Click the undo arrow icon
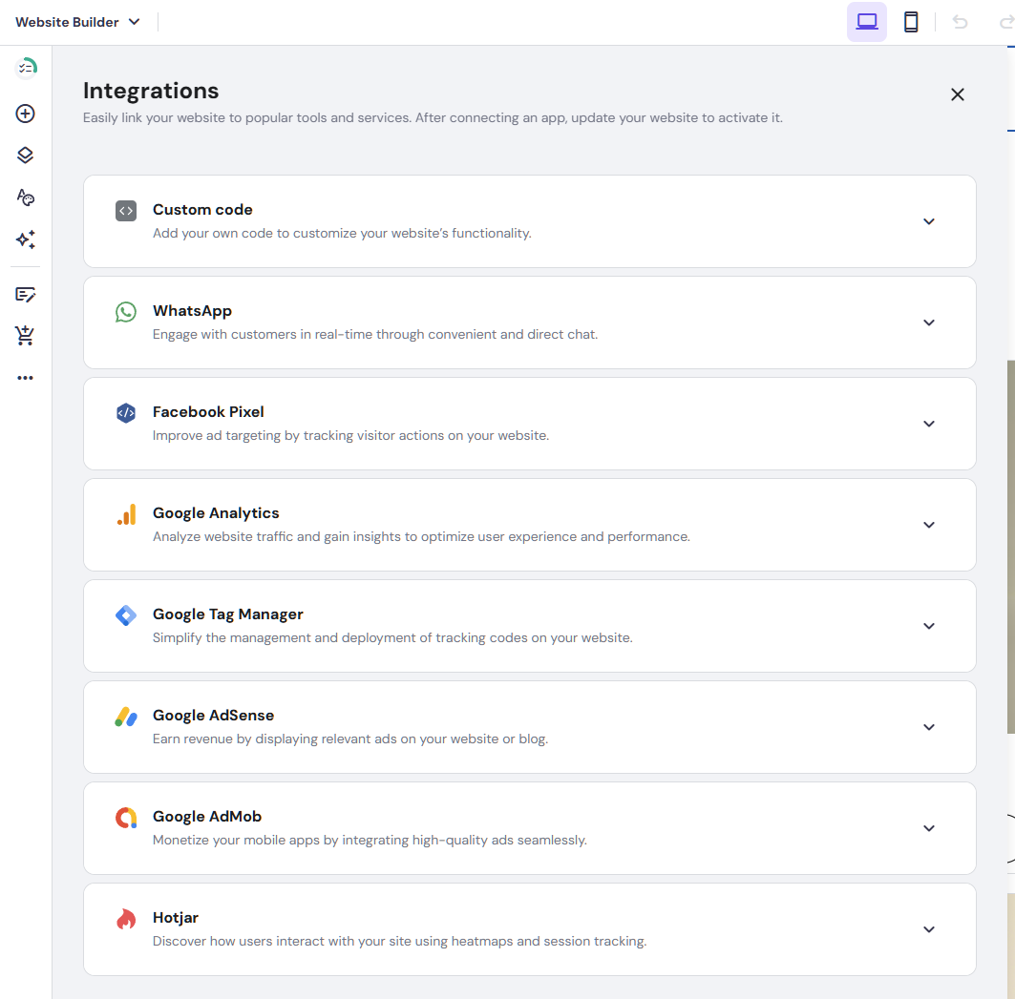 pos(960,23)
